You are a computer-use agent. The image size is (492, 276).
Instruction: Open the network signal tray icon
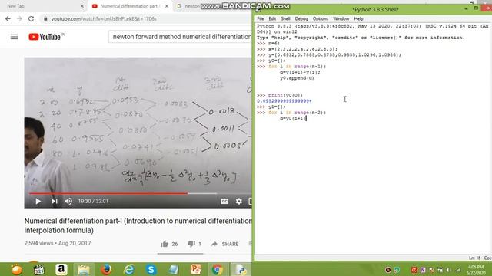click(x=458, y=270)
